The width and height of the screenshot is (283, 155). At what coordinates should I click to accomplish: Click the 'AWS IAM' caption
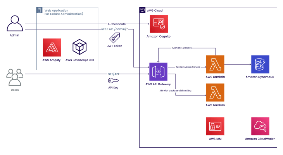click(x=215, y=139)
